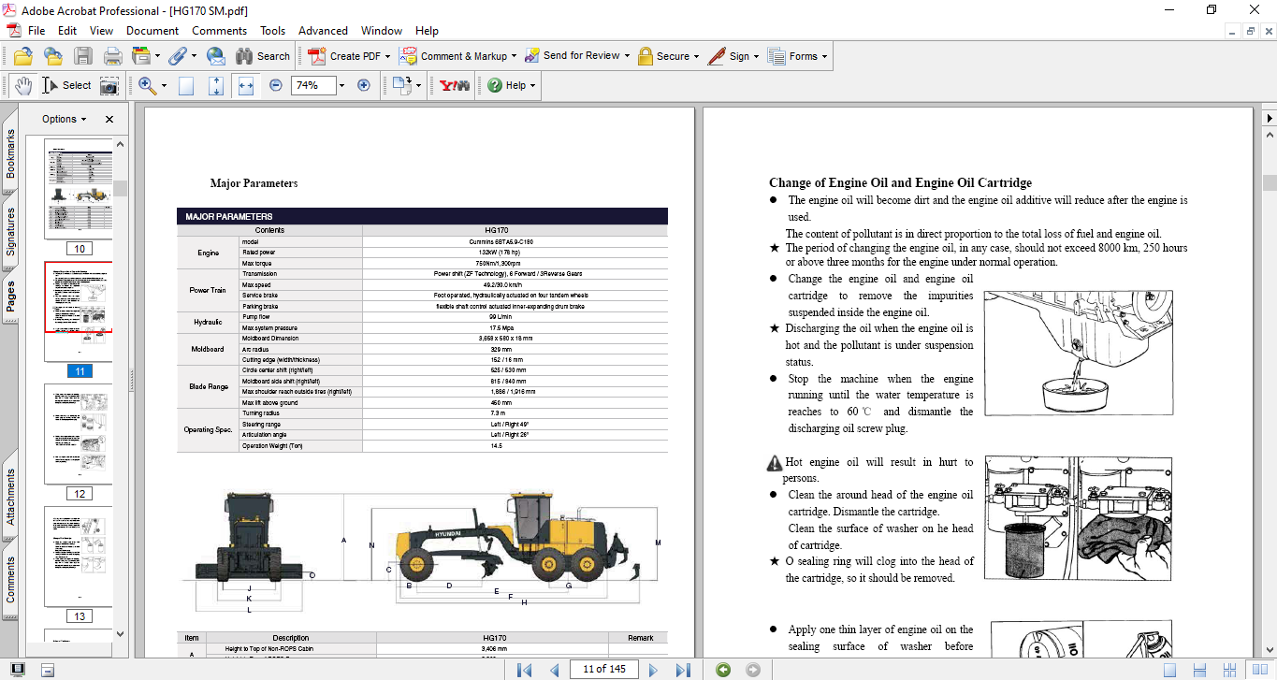Activate the Snapshot camera tool
This screenshot has height=680, width=1277.
coord(109,85)
